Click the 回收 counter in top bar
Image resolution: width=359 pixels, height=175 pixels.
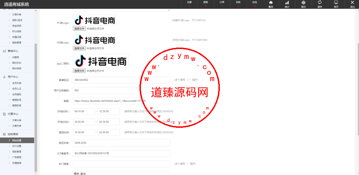238,4
